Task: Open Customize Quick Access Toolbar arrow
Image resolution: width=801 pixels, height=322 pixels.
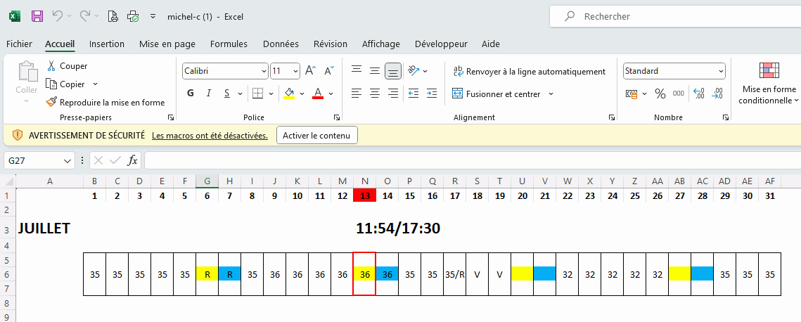Action: (153, 16)
